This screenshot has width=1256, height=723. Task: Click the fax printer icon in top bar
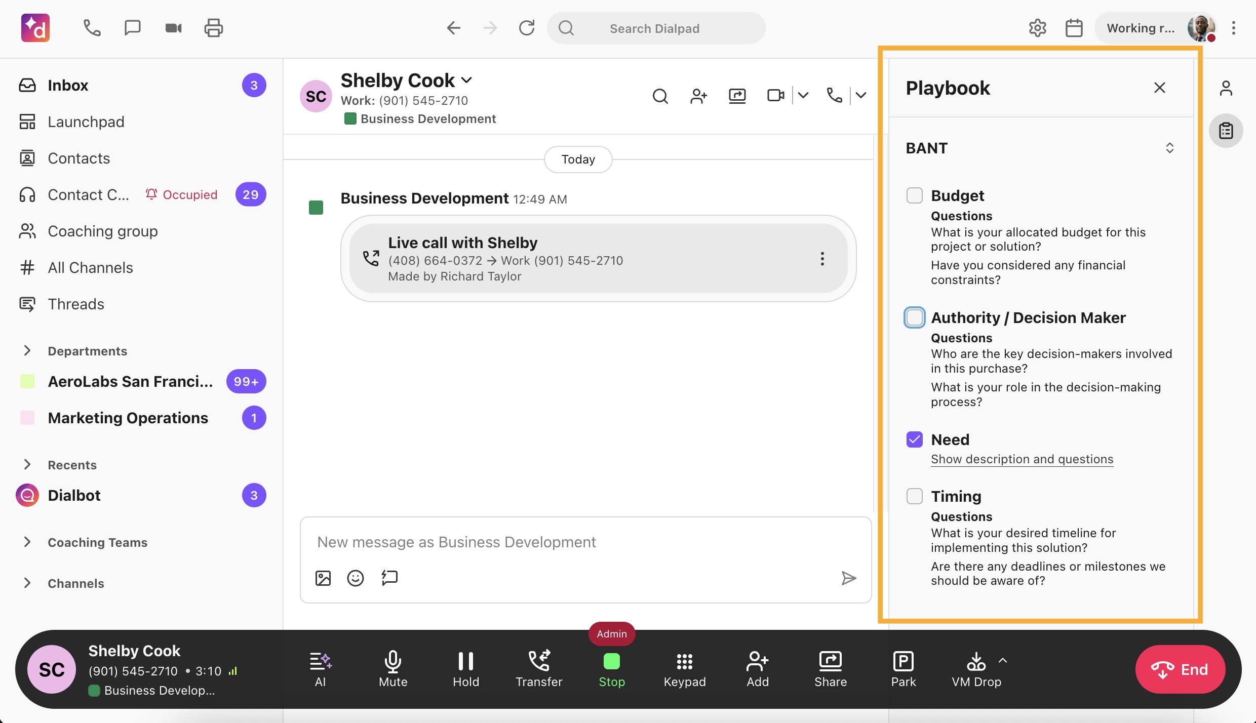click(213, 28)
